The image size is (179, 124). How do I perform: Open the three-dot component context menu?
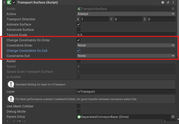pyautogui.click(x=173, y=2)
